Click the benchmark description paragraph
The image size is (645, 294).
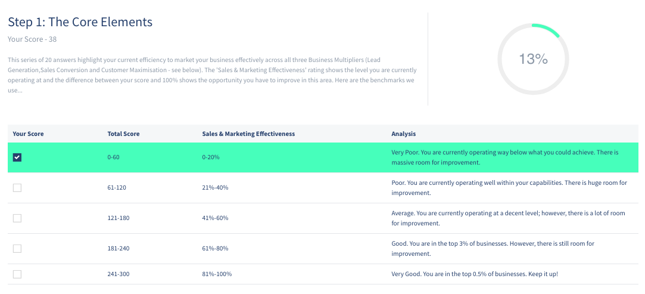212,75
